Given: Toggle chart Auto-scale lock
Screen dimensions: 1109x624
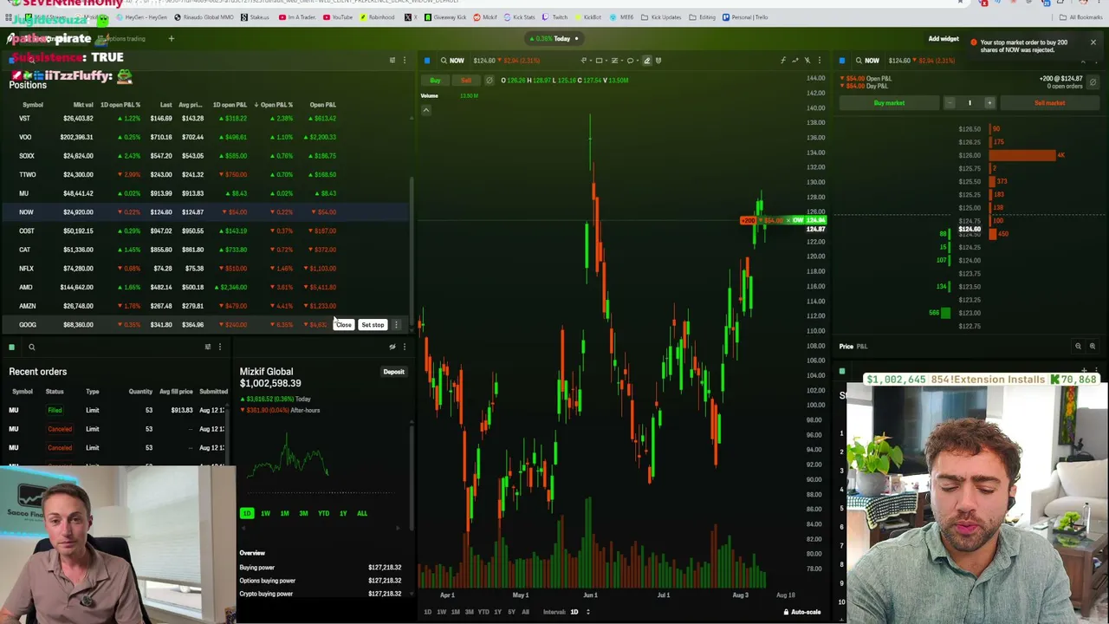Looking at the screenshot, I should tap(802, 613).
